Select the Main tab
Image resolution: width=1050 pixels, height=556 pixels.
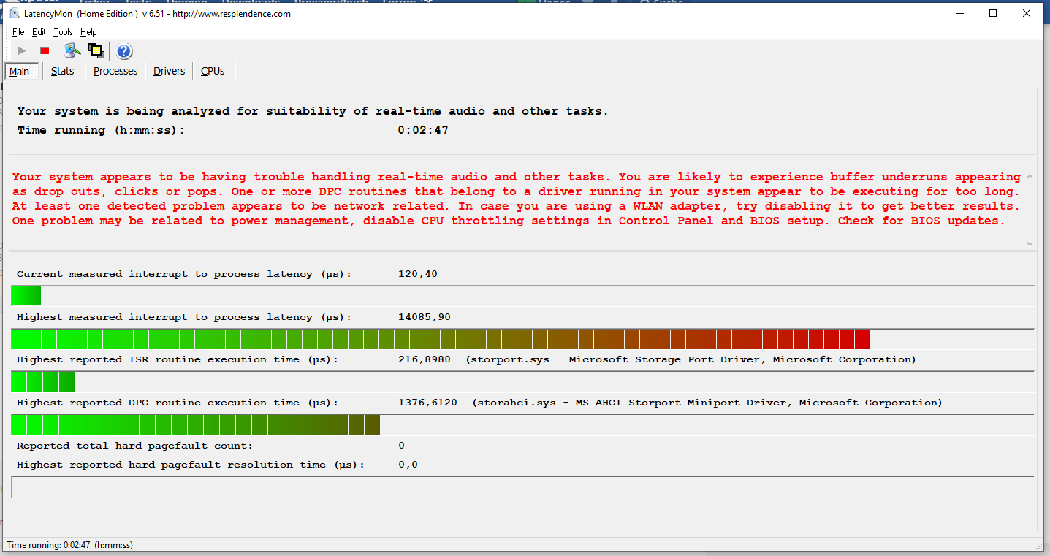click(x=20, y=72)
